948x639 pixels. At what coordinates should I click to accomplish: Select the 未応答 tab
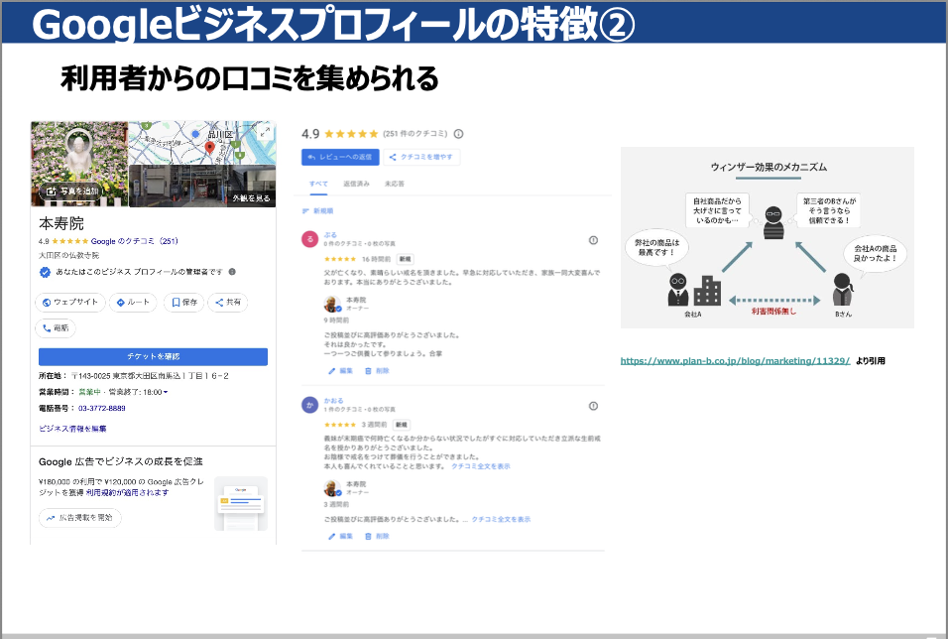click(x=395, y=184)
